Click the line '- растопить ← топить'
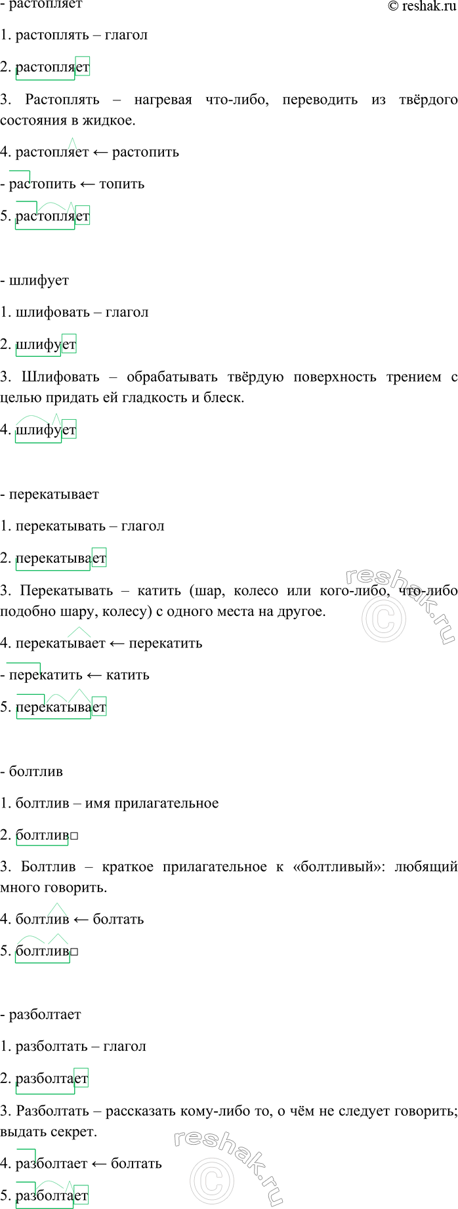This screenshot has width=458, height=1209. [72, 184]
